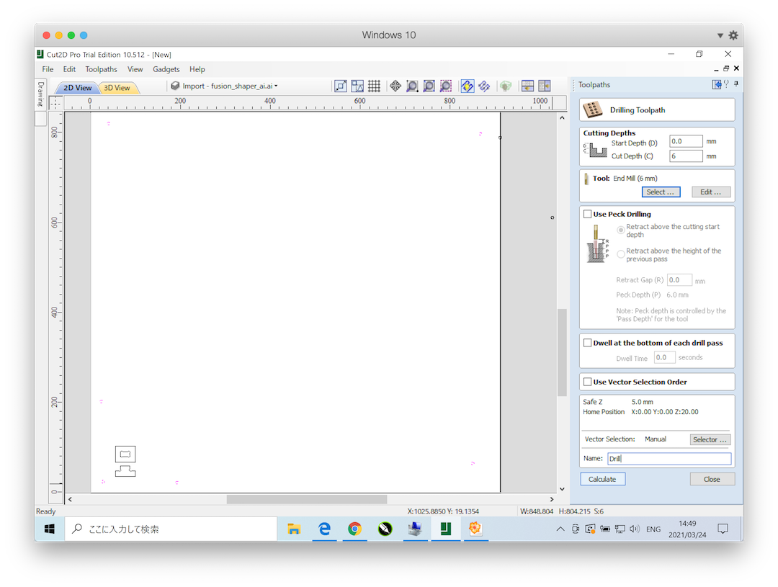Click the vertical scrollbar thumb

[562, 352]
